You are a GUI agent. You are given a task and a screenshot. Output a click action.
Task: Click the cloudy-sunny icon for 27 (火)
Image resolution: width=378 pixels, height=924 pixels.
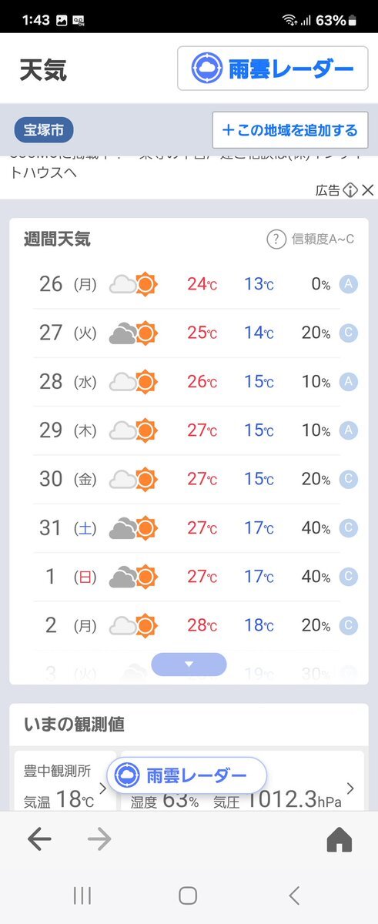pyautogui.click(x=133, y=333)
